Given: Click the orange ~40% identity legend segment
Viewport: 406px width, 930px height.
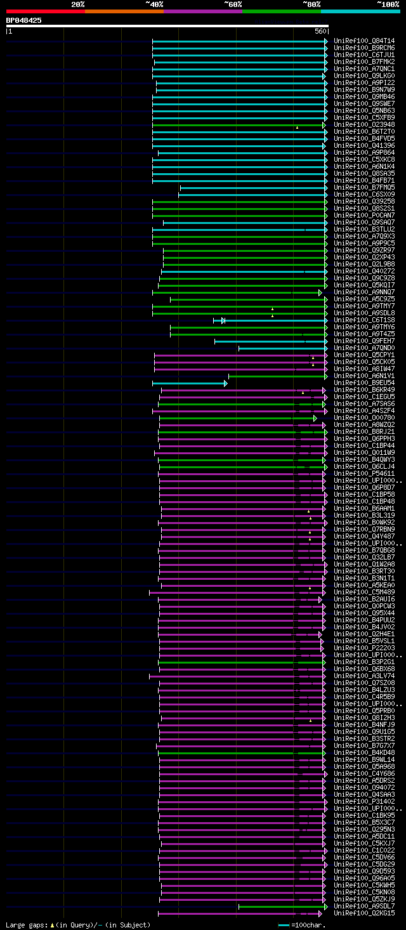Looking at the screenshot, I should tap(124, 11).
